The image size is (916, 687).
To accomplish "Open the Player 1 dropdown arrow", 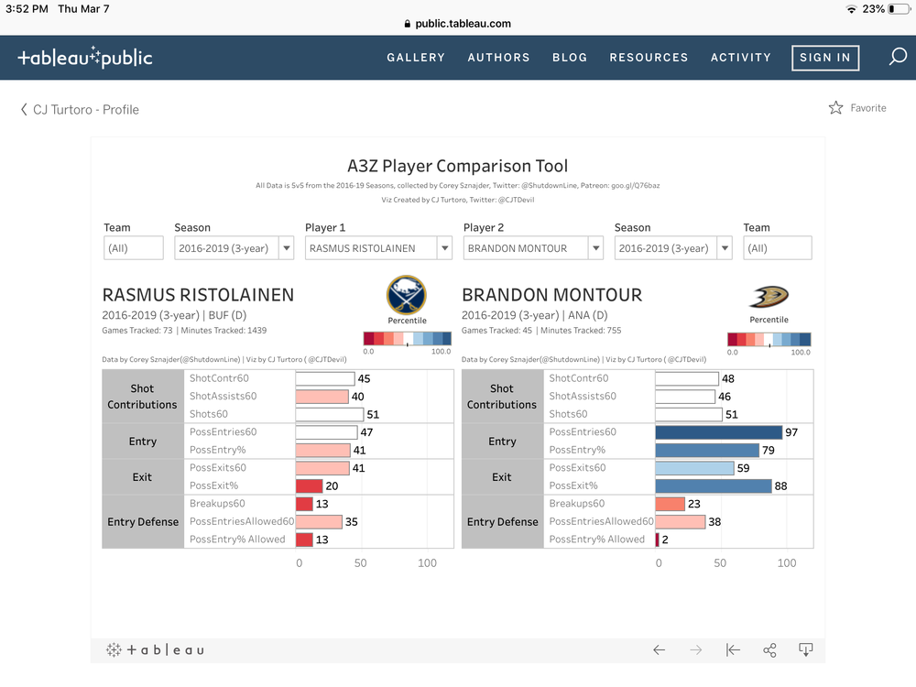I will (x=444, y=247).
